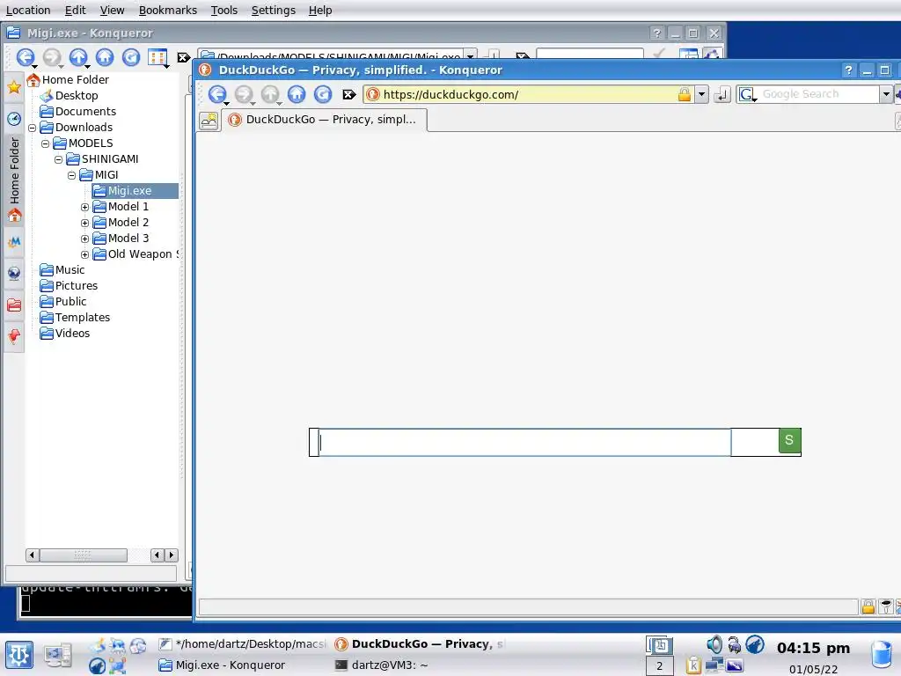The image size is (901, 676).
Task: Open the Location menu
Action: point(28,11)
